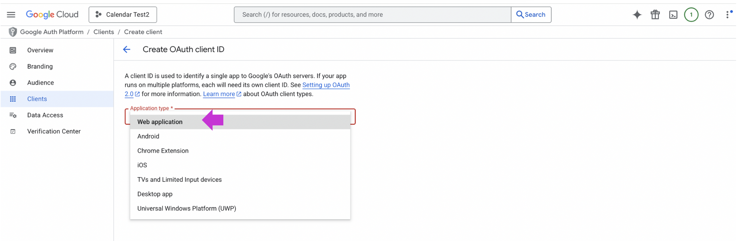The image size is (737, 241).
Task: Open Data Access in the sidebar
Action: pos(57,115)
